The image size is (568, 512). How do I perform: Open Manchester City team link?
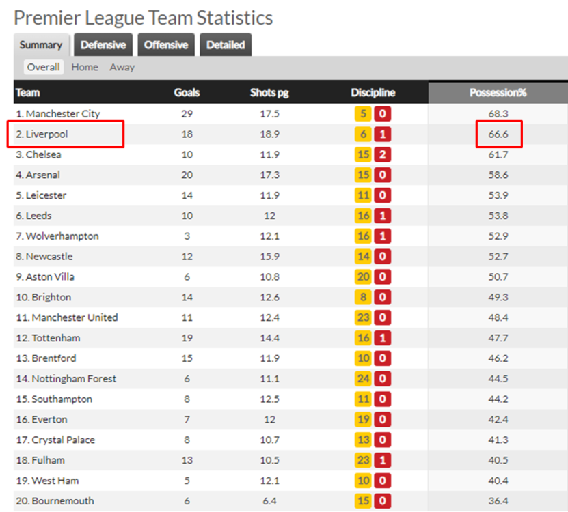63,113
